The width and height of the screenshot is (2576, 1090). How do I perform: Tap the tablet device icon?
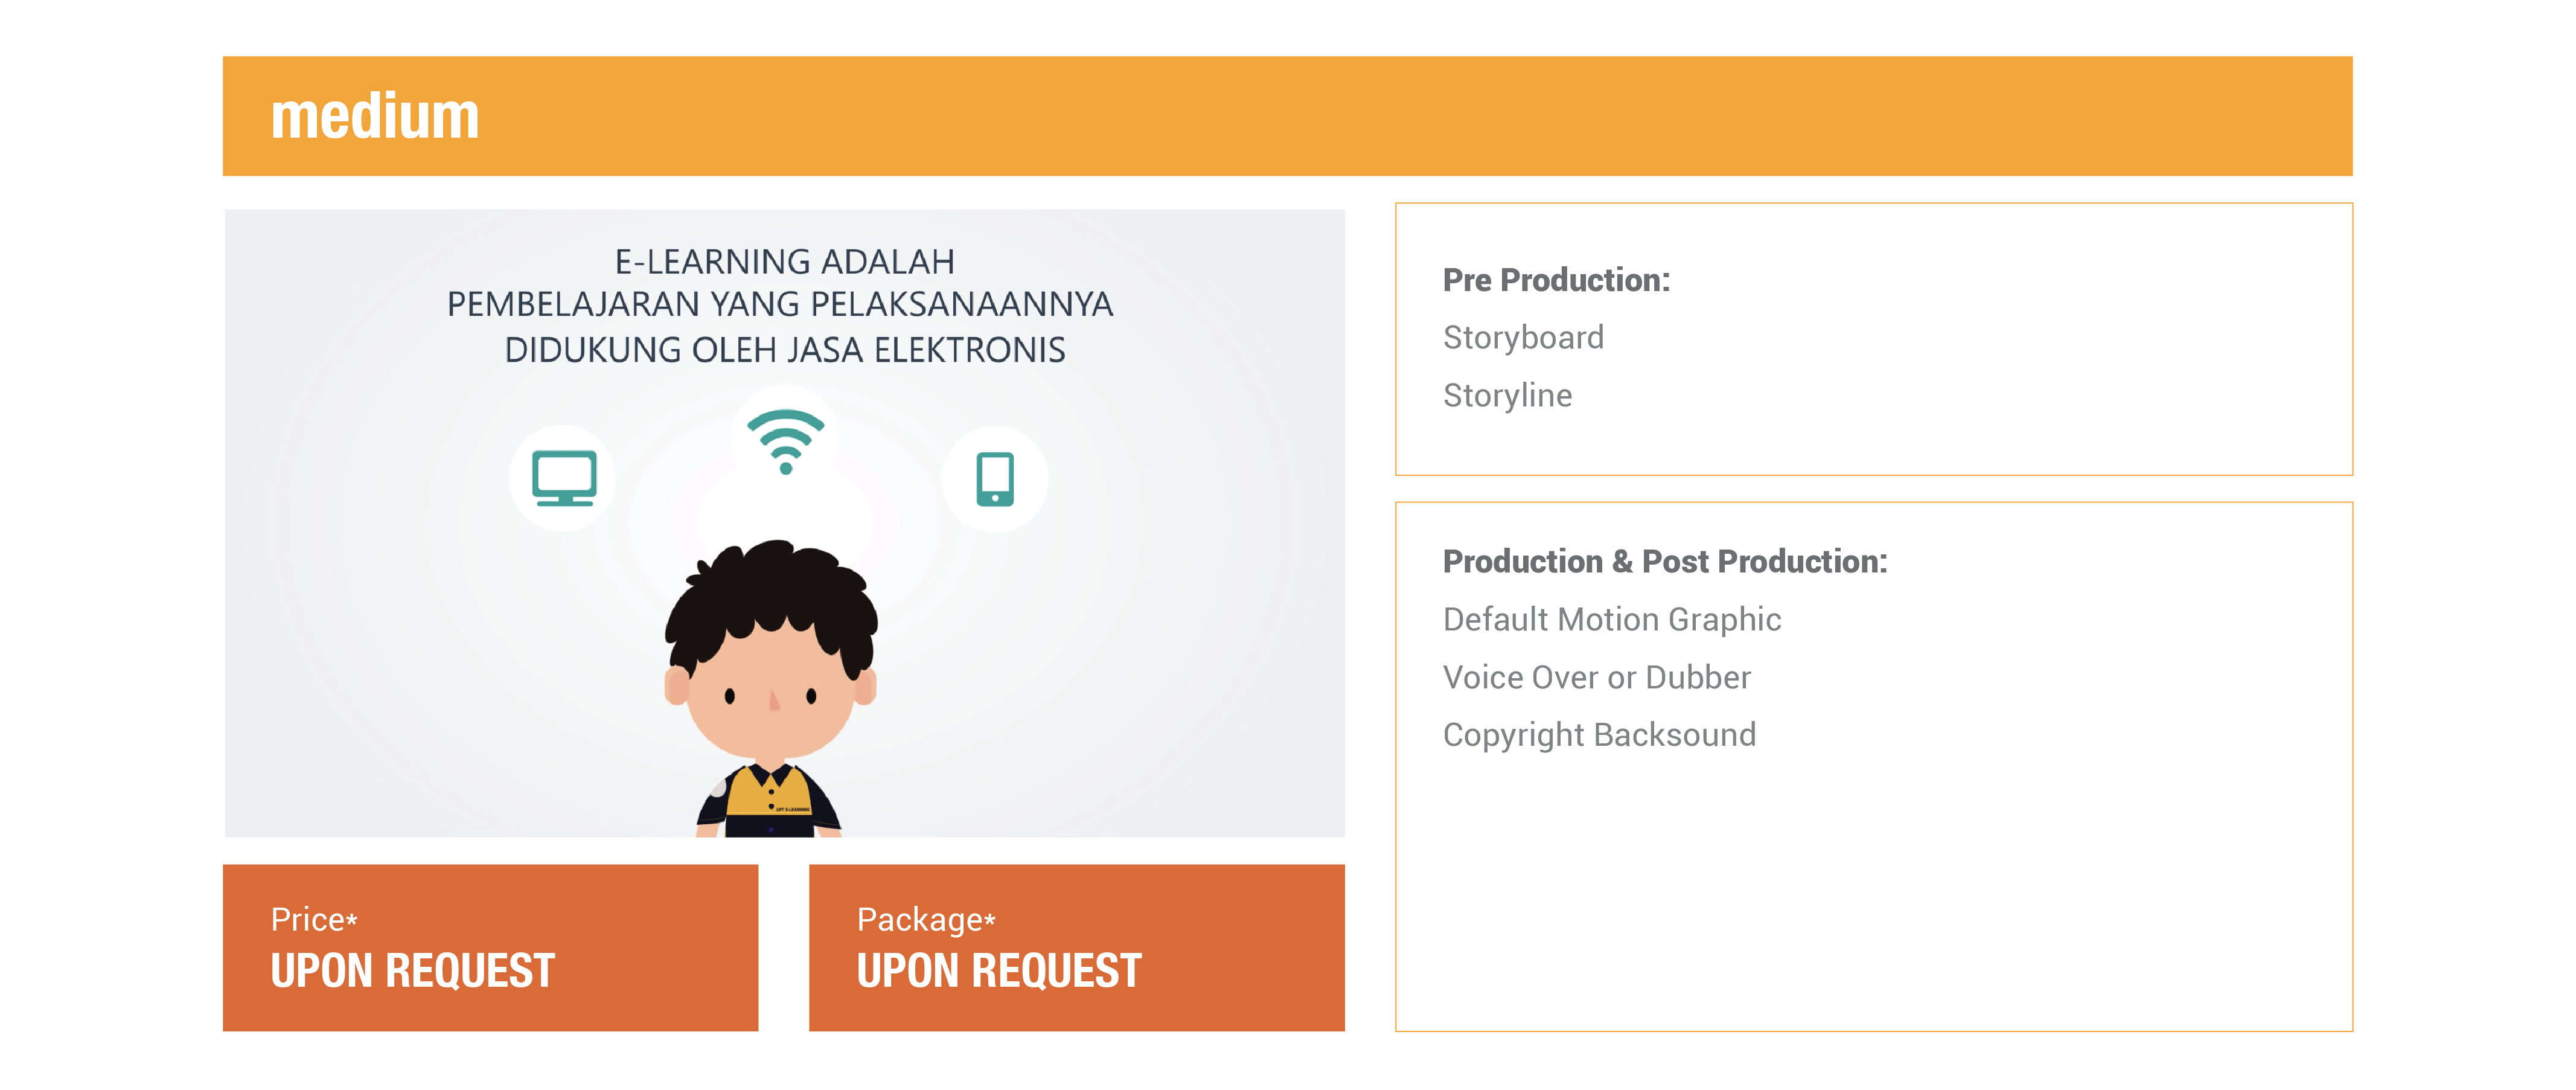tap(995, 479)
